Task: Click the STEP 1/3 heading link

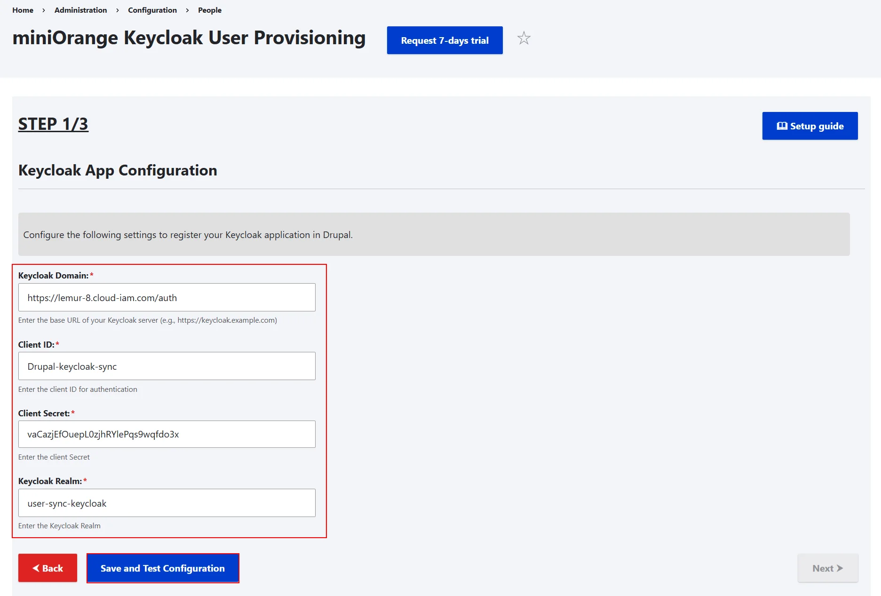Action: (x=53, y=124)
